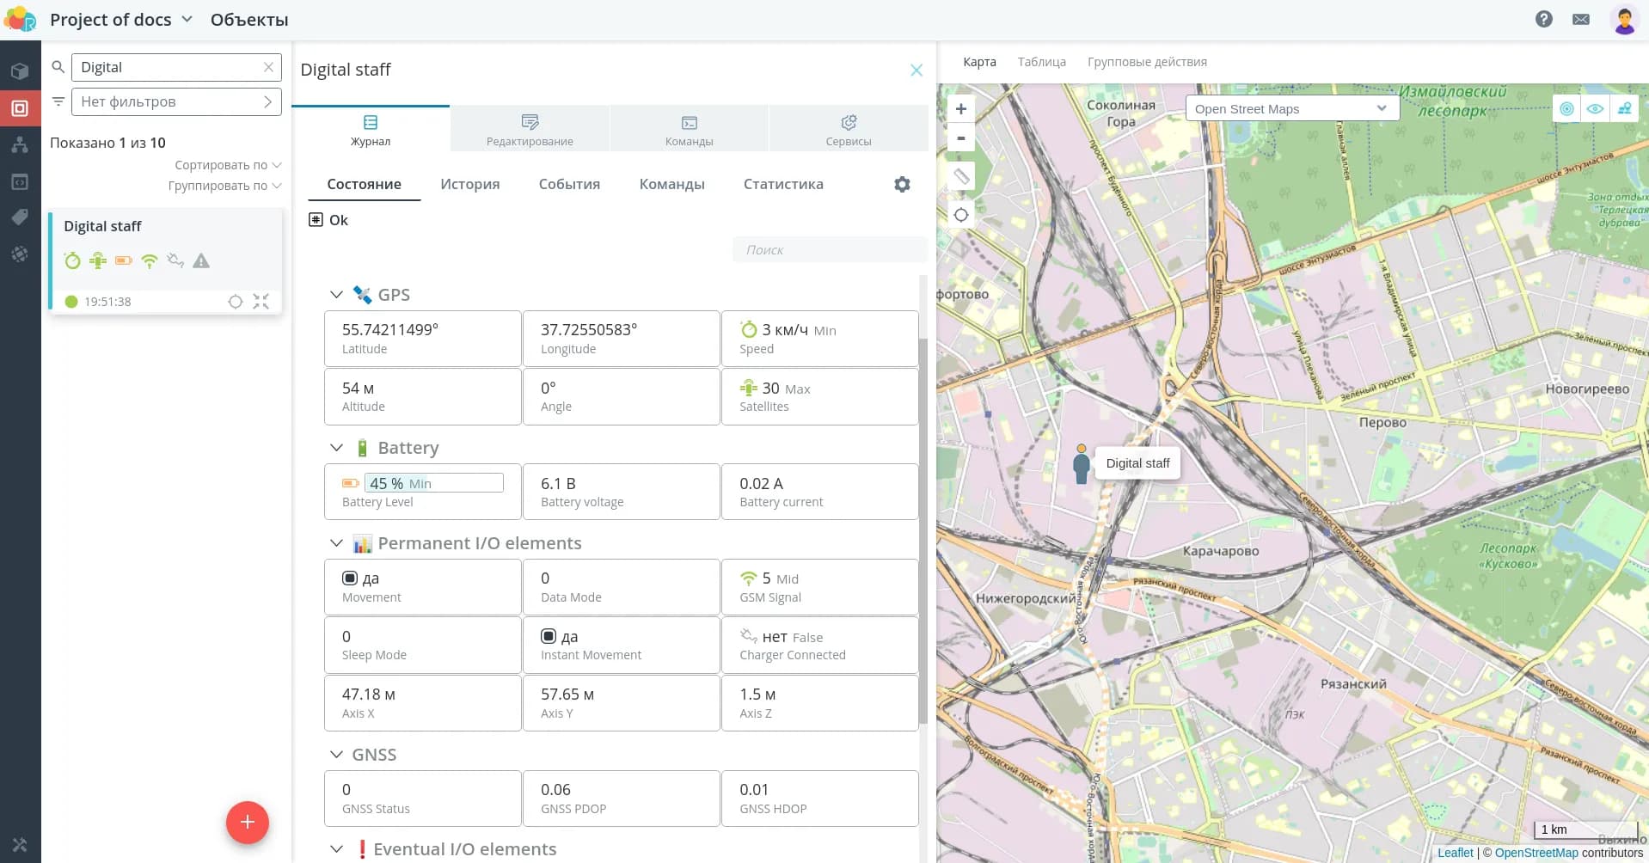Viewport: 1649px width, 863px height.
Task: Clear the Digital search text
Action: (268, 67)
